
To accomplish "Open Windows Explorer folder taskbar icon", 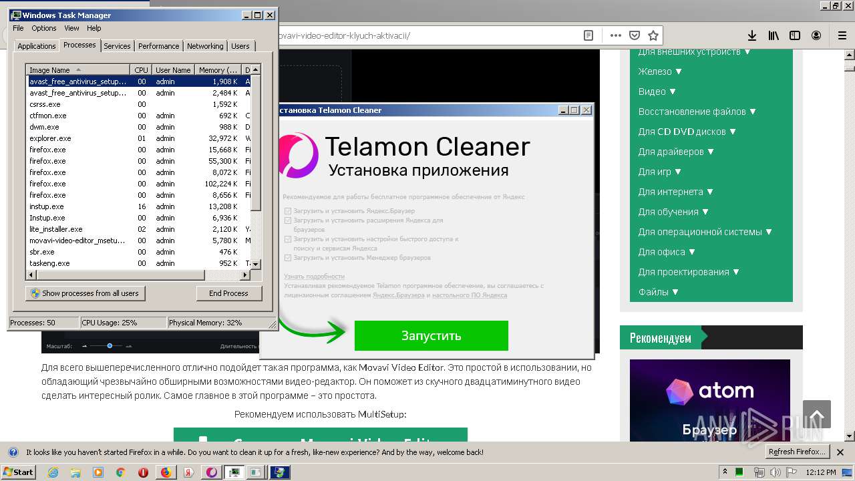I will pos(75,472).
